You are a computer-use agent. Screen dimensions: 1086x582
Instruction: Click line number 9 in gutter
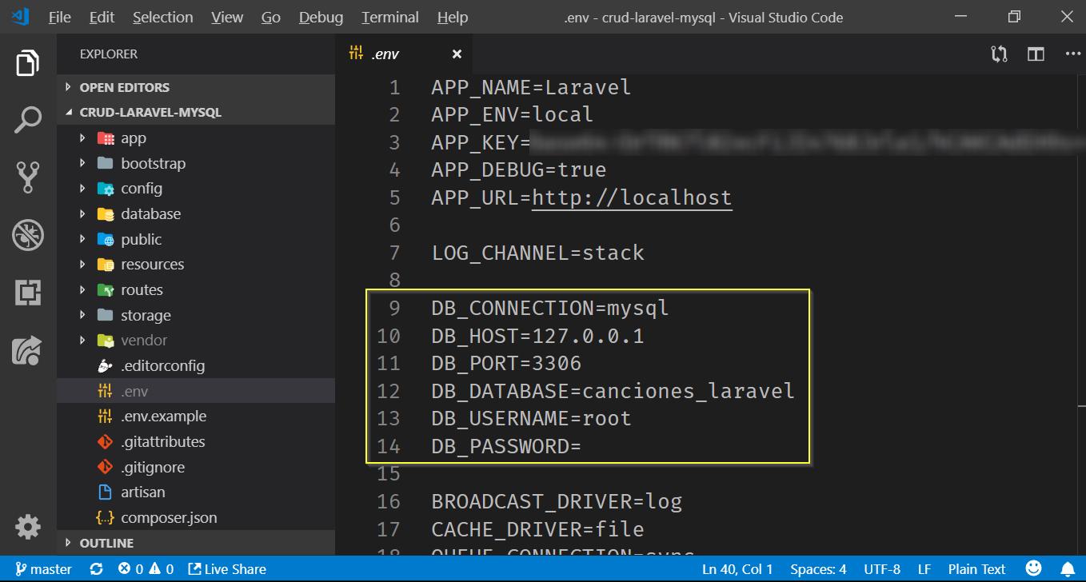pyautogui.click(x=394, y=308)
